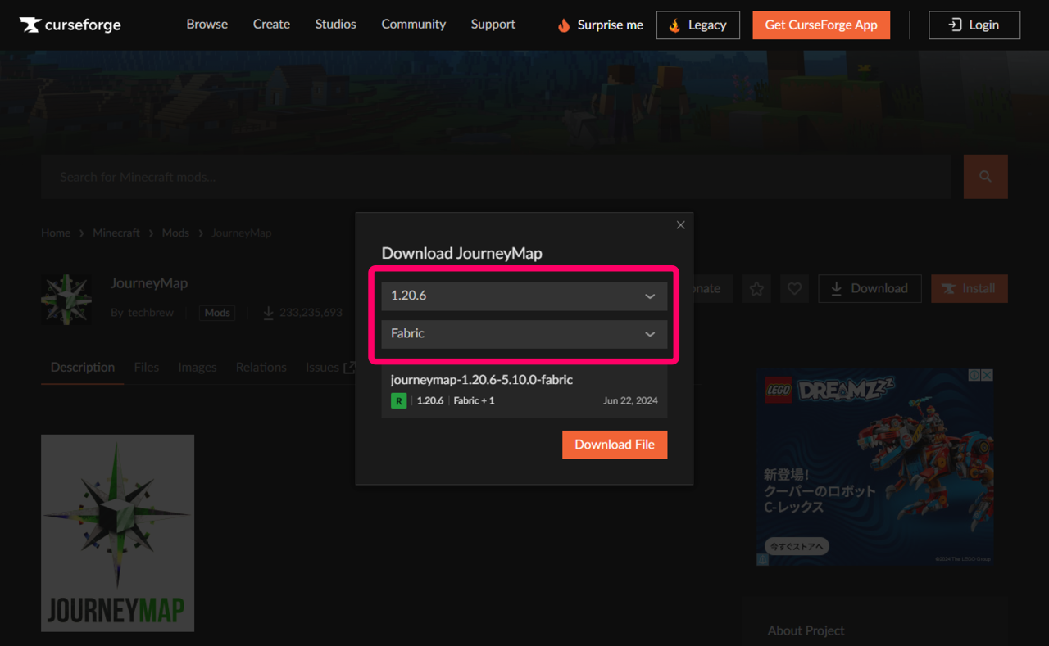
Task: Click the Mods category tag
Action: (x=217, y=313)
